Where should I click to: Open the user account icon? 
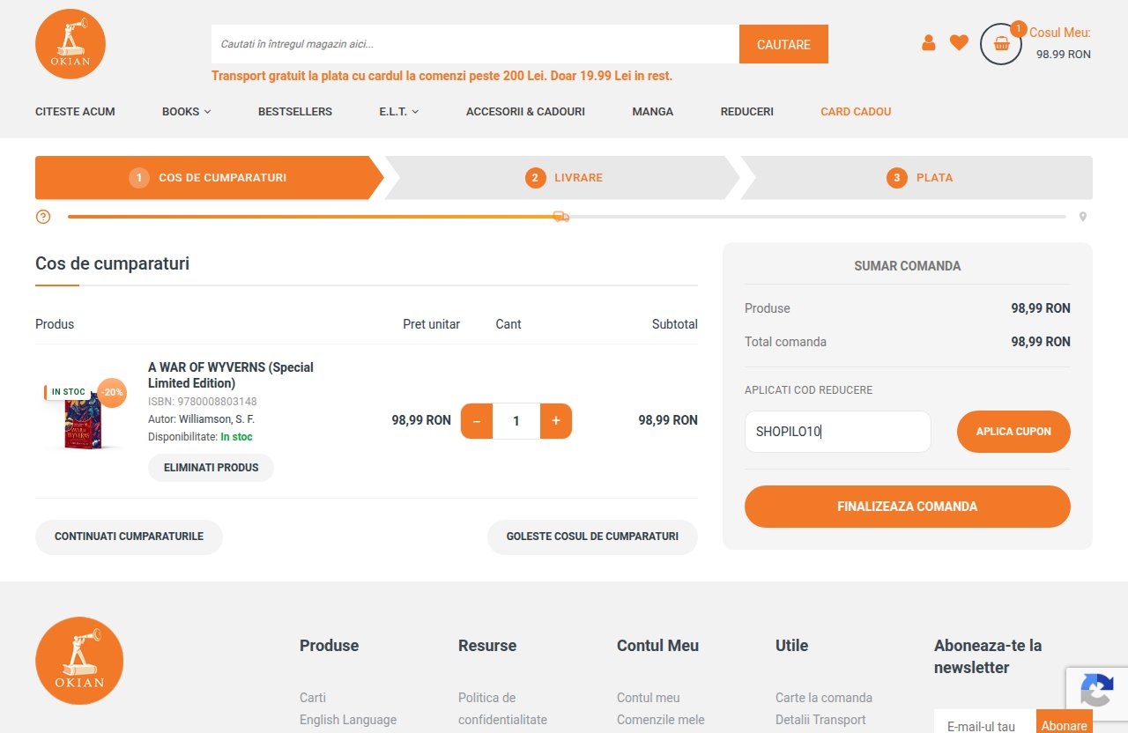point(928,42)
